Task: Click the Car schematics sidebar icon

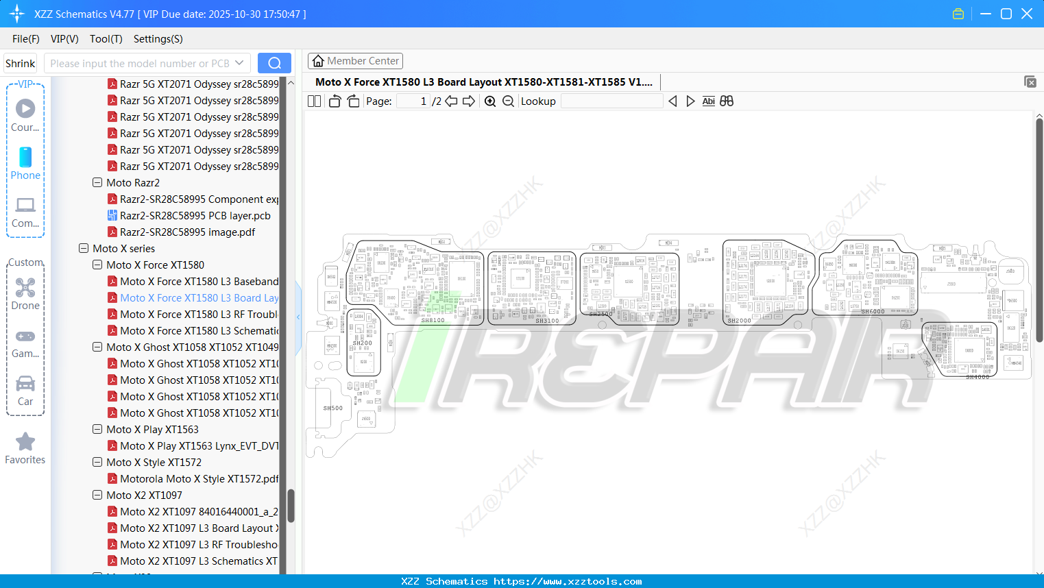Action: point(25,384)
